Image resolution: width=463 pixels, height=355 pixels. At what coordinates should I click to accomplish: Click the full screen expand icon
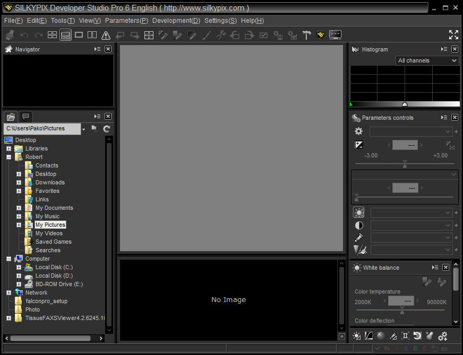coord(453,35)
